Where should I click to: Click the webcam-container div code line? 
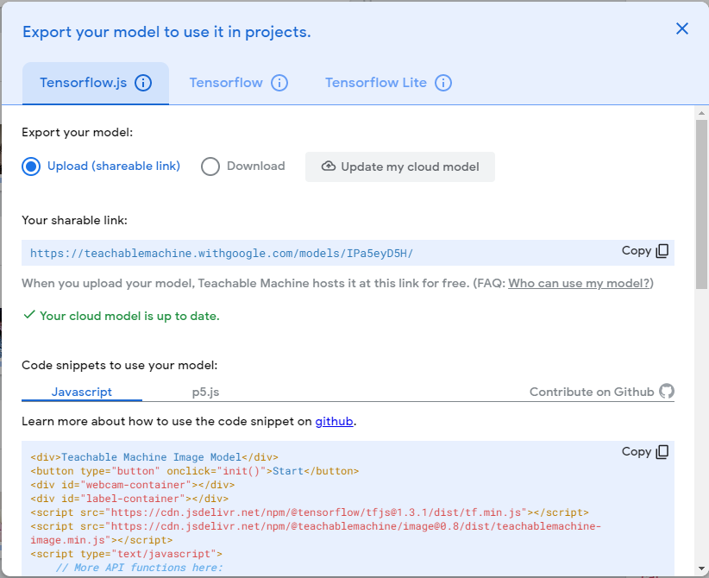[x=133, y=486]
